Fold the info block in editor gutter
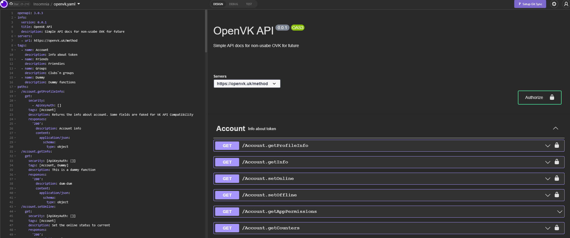The width and height of the screenshot is (570, 238). [15, 18]
